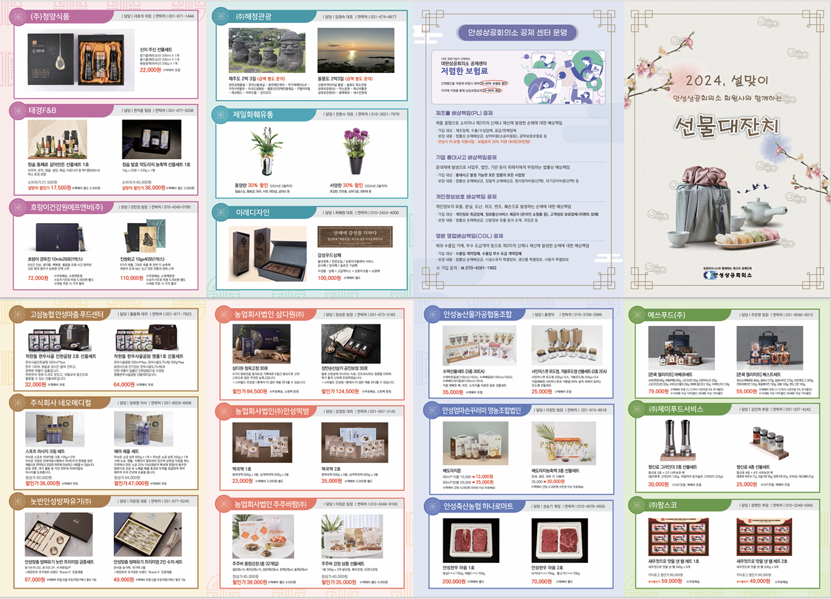Click the 주식회사 네오메디컬 header
The width and height of the screenshot is (831, 599).
pos(60,403)
